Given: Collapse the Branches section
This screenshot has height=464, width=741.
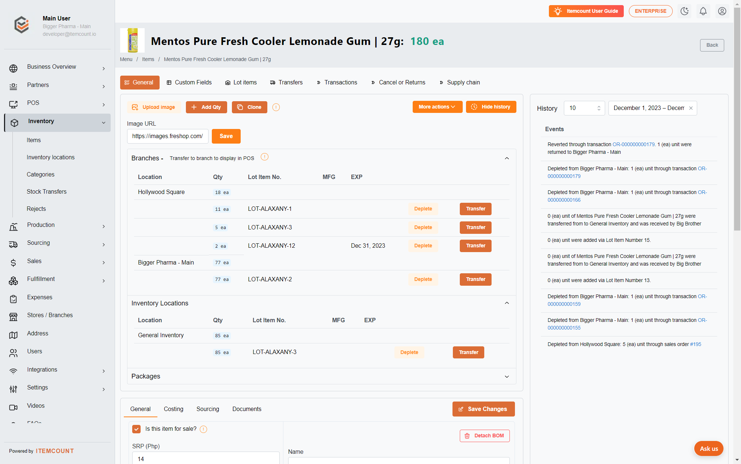Looking at the screenshot, I should [507, 158].
